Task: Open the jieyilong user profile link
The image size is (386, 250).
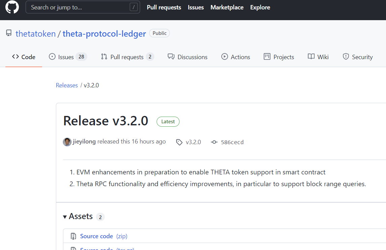Action: coord(84,142)
